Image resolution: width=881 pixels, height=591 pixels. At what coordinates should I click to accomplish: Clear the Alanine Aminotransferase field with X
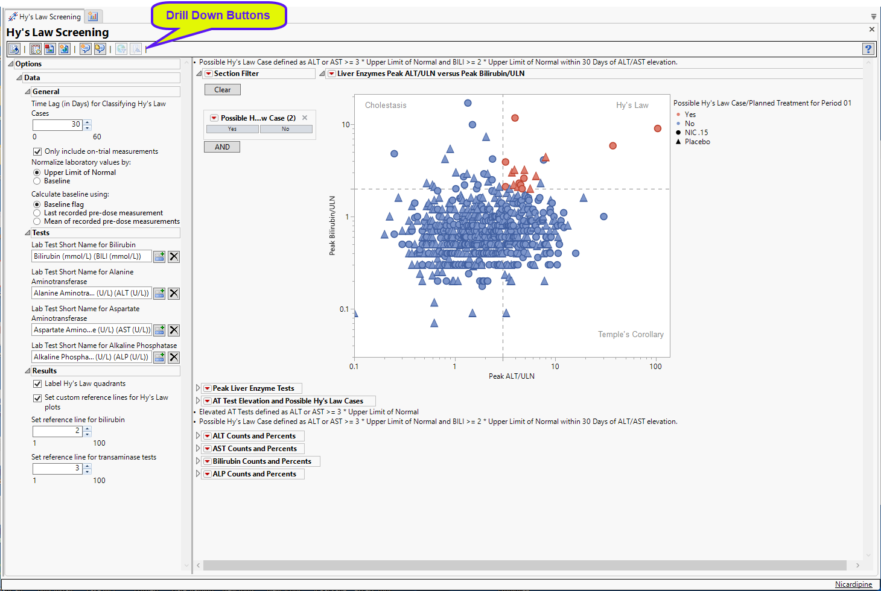(x=174, y=294)
